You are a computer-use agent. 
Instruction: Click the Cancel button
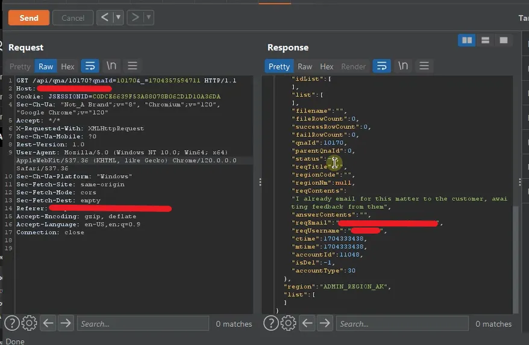coord(73,18)
